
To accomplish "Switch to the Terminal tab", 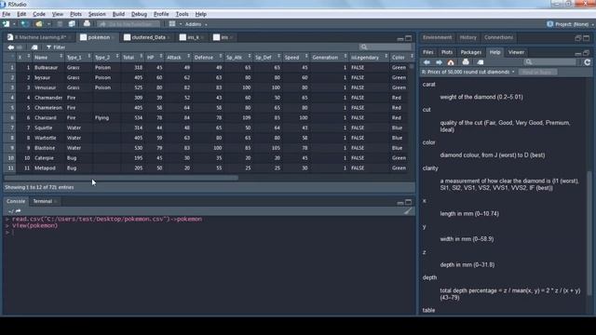I will [43, 201].
